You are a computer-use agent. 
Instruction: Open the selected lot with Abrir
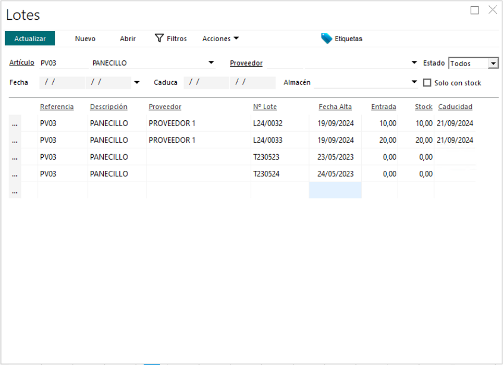128,39
